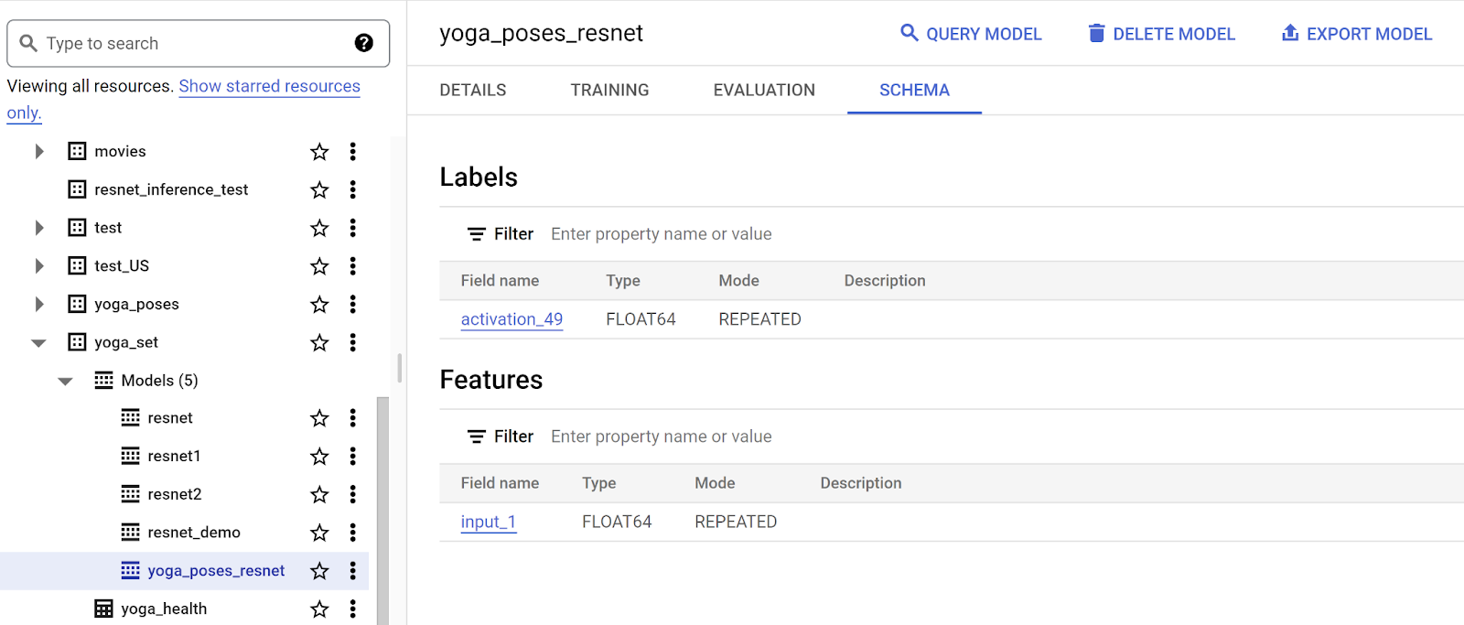Screen dimensions: 1464x625
Task: Open three-dot menu for test_US dataset
Action: coord(352,266)
